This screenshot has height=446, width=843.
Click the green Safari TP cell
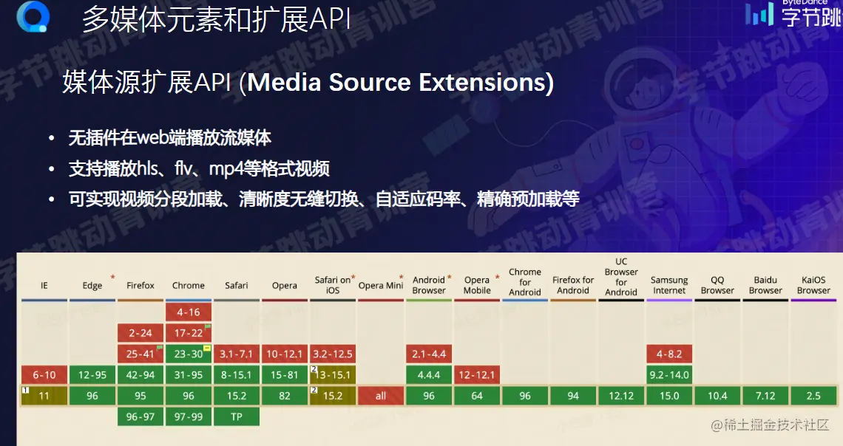point(237,416)
